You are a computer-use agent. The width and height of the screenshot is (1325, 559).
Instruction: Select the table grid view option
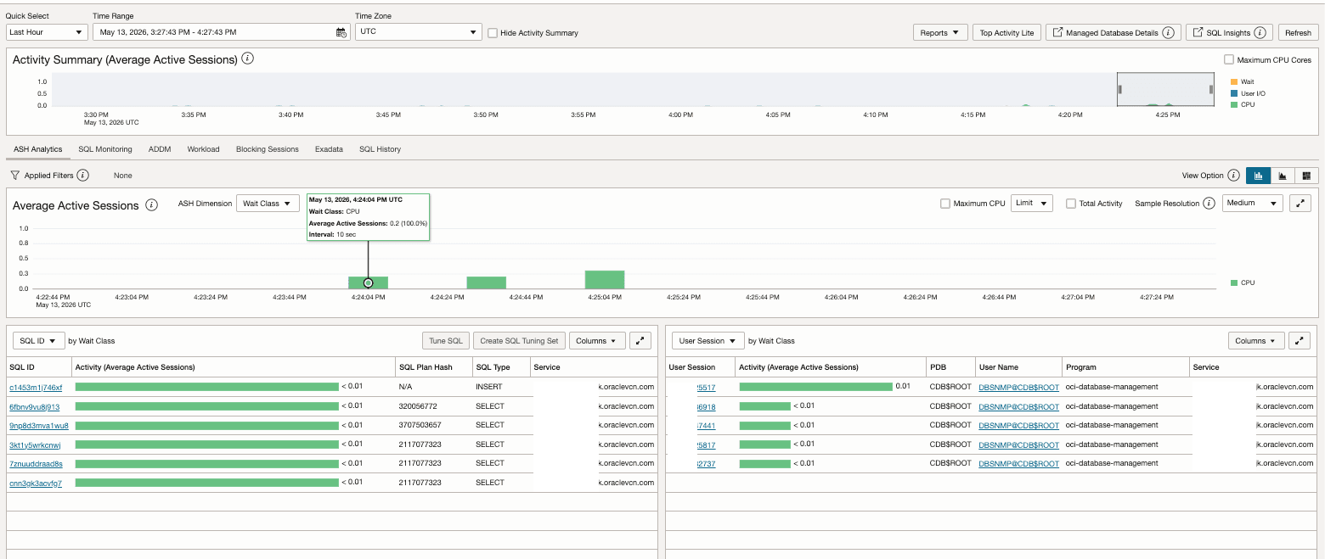(x=1305, y=176)
